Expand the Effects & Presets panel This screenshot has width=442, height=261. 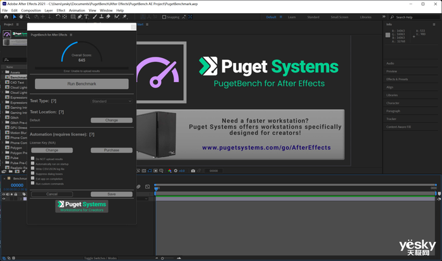click(x=397, y=79)
